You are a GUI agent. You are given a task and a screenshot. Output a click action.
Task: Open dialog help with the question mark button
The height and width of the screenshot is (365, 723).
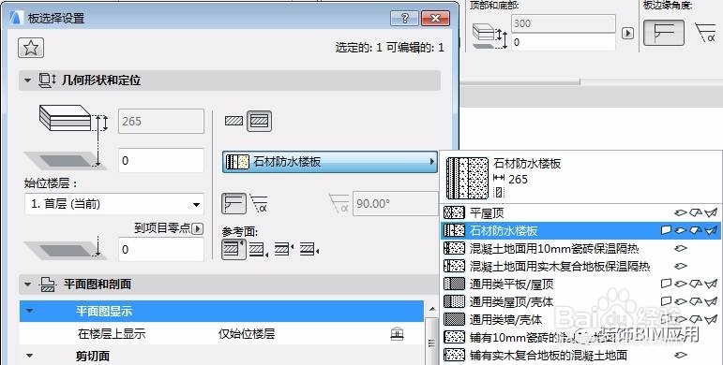405,18
